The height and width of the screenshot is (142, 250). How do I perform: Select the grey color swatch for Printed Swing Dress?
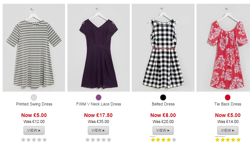point(34,97)
